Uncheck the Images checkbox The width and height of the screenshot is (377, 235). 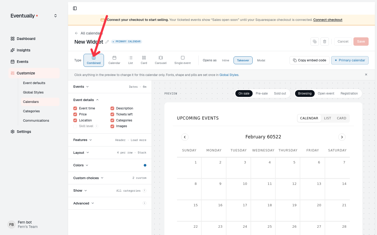coord(112,126)
